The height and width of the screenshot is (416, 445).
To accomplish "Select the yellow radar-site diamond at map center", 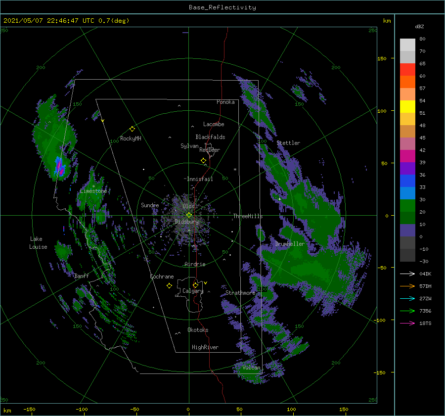I will click(189, 215).
